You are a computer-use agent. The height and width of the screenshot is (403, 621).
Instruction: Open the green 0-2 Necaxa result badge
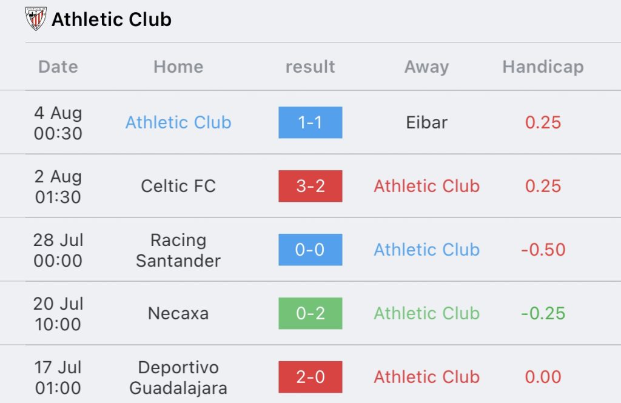[310, 313]
